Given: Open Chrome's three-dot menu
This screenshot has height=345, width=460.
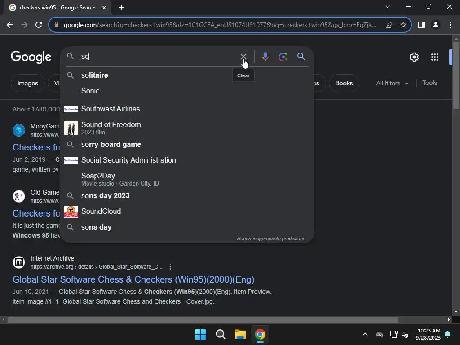Looking at the screenshot, I should (450, 25).
